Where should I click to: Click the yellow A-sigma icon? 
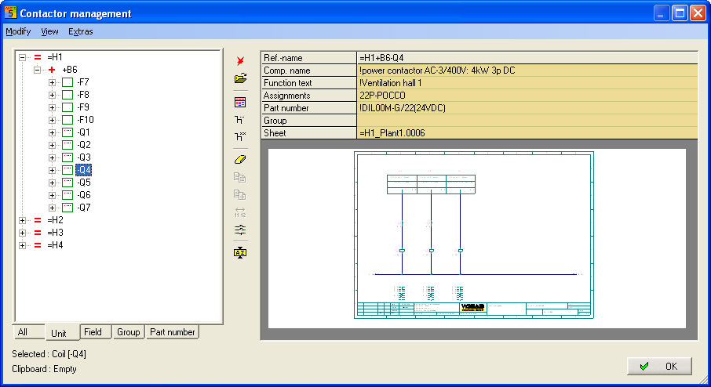tap(240, 252)
